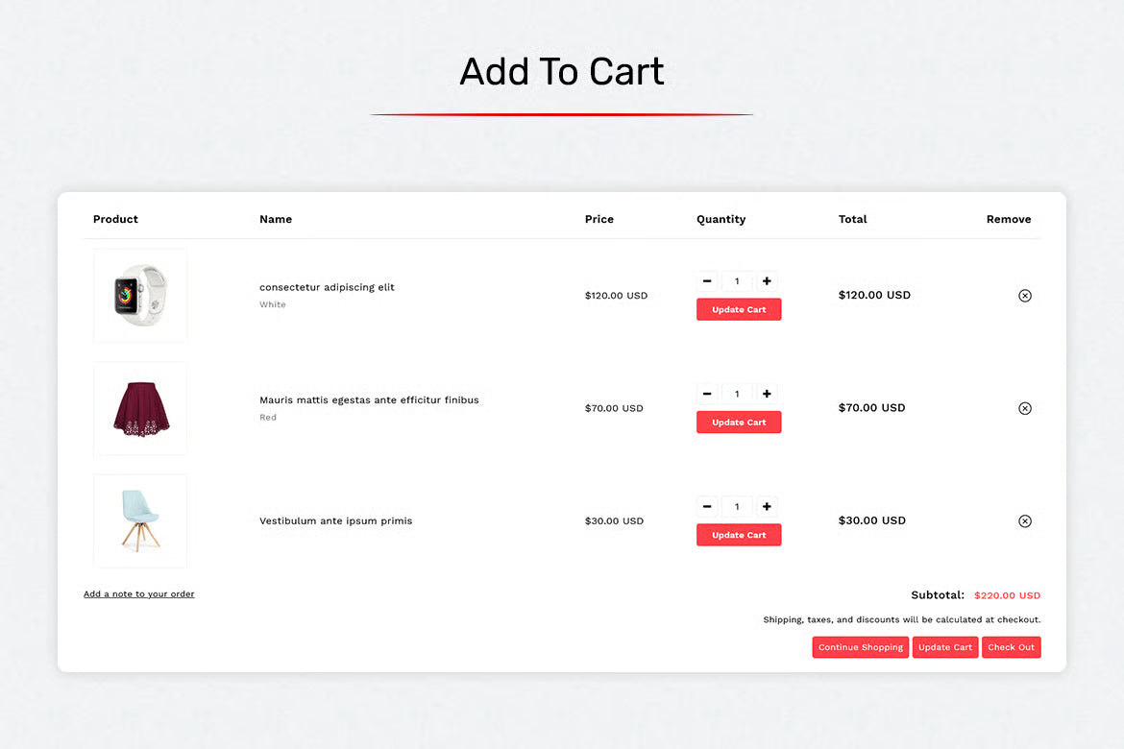Increase quantity of the Mauris mattis skirt

pyautogui.click(x=767, y=393)
